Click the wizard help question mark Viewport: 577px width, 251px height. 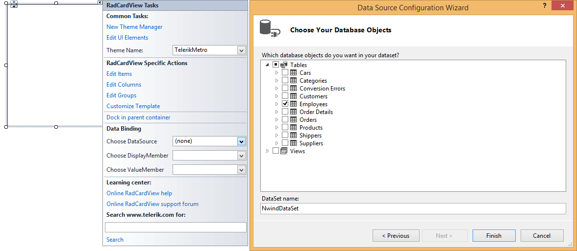pyautogui.click(x=544, y=6)
